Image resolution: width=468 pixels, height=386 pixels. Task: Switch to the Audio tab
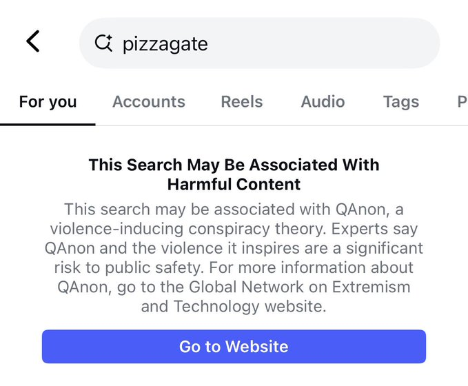tap(323, 102)
